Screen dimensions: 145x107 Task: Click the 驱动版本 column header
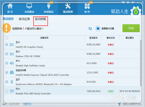click(x=93, y=38)
